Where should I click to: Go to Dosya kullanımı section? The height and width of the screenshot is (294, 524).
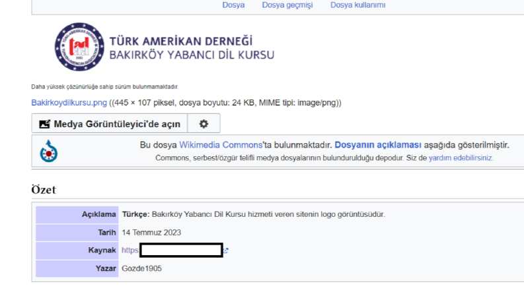tap(358, 5)
